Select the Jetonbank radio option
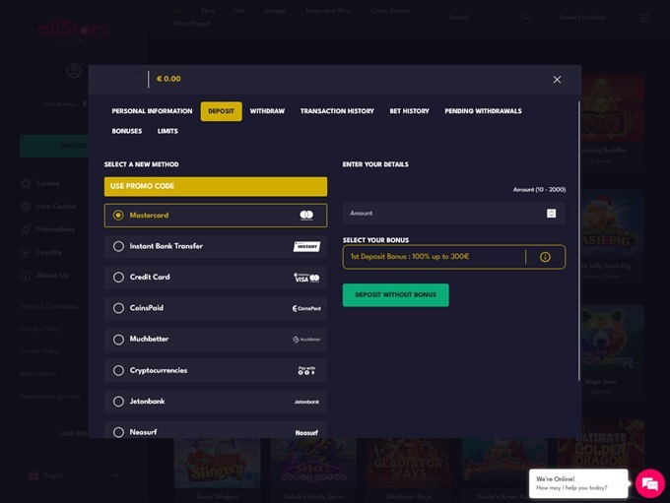 click(x=119, y=402)
